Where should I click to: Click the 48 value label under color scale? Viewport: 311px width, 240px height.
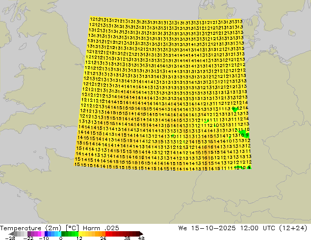141,238
